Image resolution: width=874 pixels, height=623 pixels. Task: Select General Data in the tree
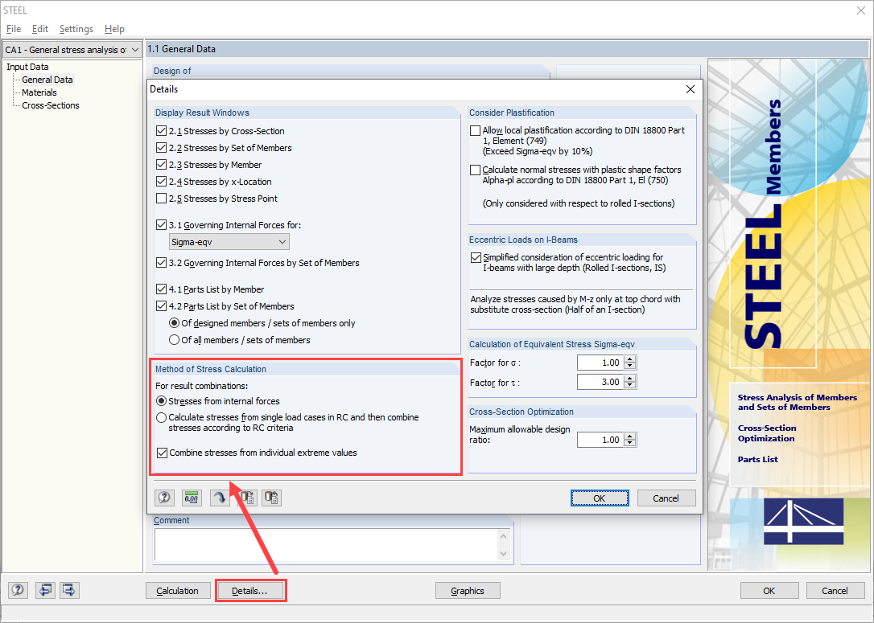tap(47, 80)
